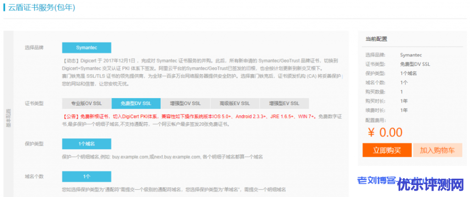Click the 证书类型 label in the form
Image resolution: width=470 pixels, height=197 pixels.
point(34,103)
